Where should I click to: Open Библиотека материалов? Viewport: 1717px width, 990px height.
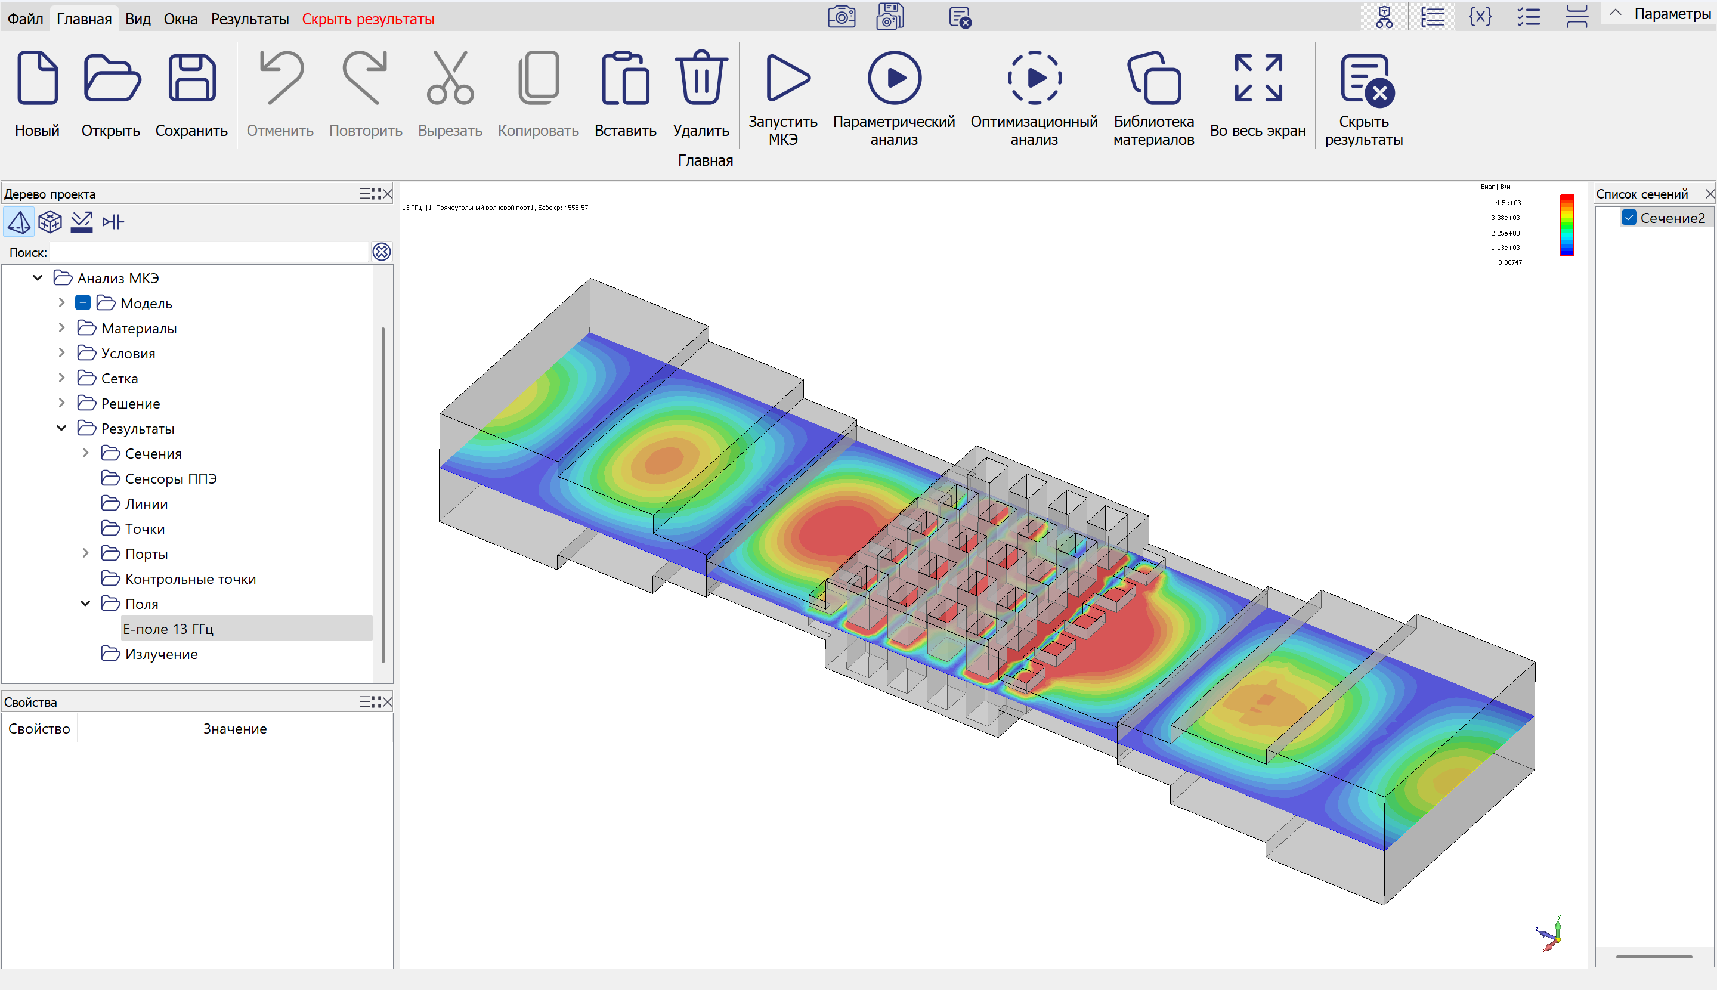click(x=1153, y=78)
